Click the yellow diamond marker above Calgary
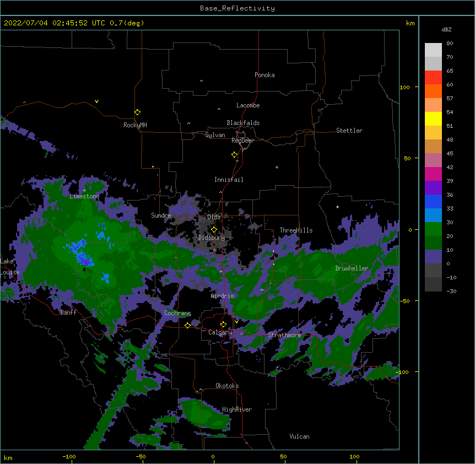Viewport: 475px width, 464px height. click(223, 325)
